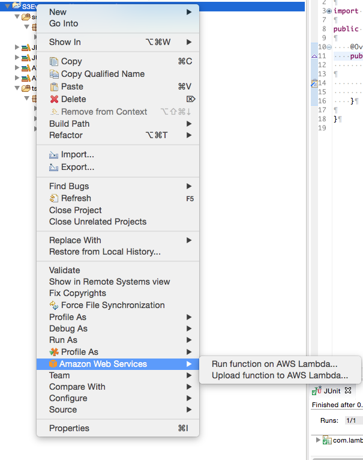
Task: Expand the com.lamb test result node
Action: click(318, 440)
